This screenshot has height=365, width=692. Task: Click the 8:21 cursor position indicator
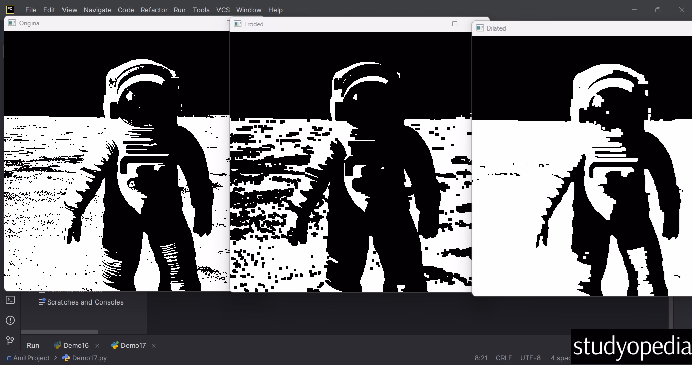click(x=481, y=358)
